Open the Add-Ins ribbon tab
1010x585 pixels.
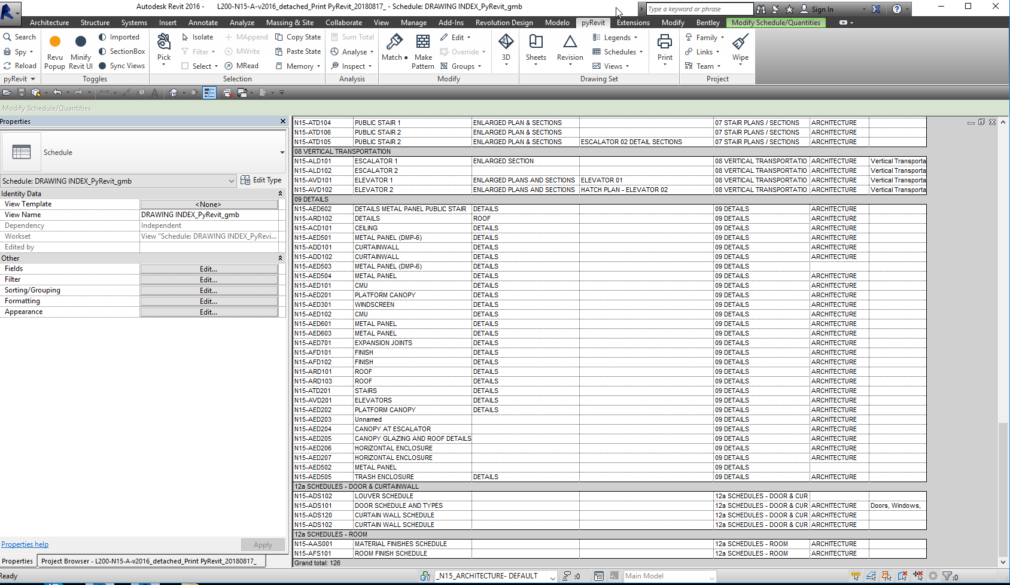point(451,23)
